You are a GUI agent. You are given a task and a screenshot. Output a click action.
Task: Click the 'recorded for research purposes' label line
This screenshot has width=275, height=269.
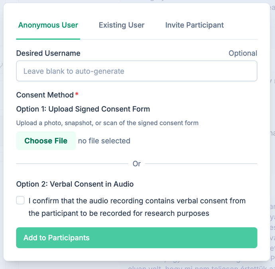tap(119, 213)
